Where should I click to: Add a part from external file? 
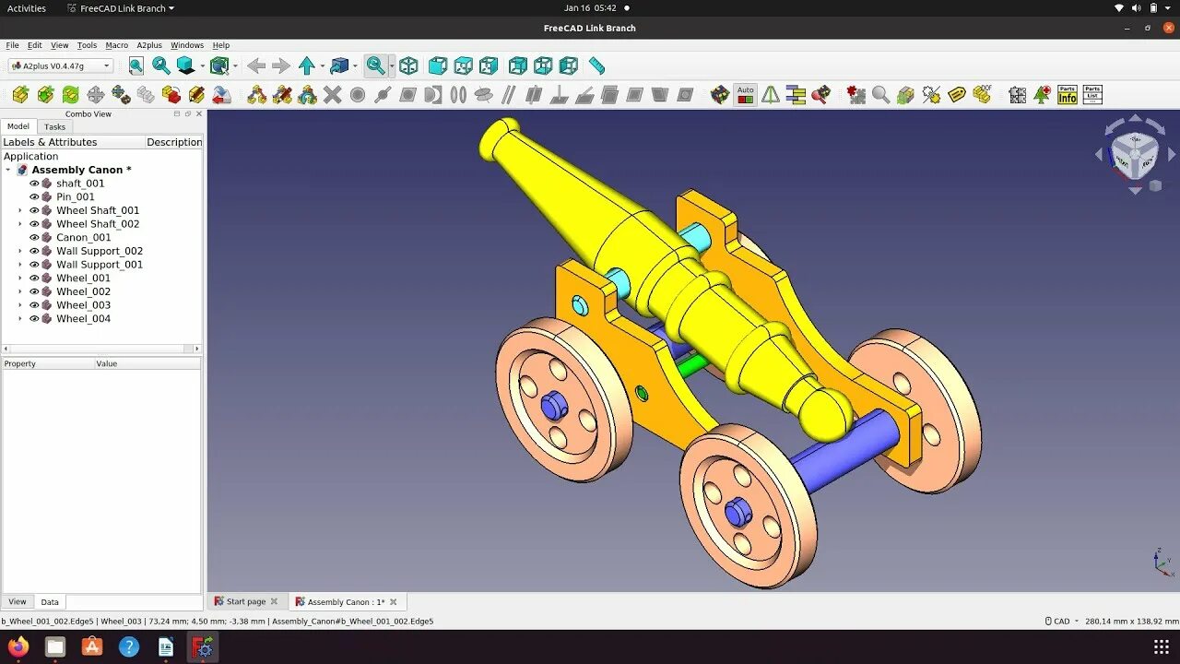(x=20, y=94)
